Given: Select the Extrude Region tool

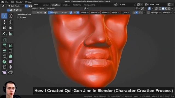Looking at the screenshot, I should coord(4,45).
